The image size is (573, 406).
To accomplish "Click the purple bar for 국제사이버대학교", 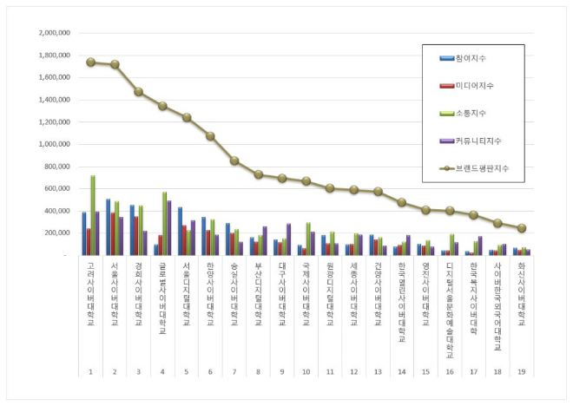I will (x=313, y=244).
